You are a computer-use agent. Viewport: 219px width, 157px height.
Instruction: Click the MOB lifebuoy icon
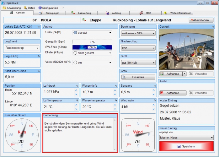[x=141, y=13]
